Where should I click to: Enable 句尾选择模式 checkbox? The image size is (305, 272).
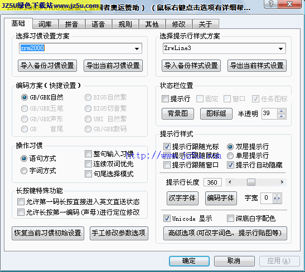(88, 174)
